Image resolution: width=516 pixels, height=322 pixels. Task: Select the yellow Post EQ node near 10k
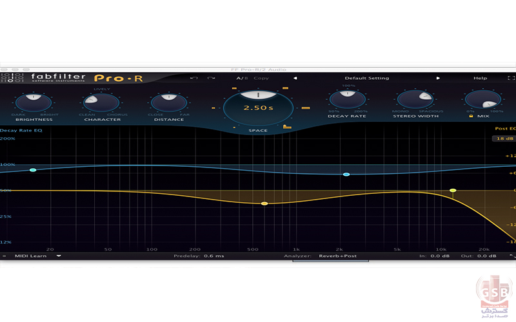(453, 191)
